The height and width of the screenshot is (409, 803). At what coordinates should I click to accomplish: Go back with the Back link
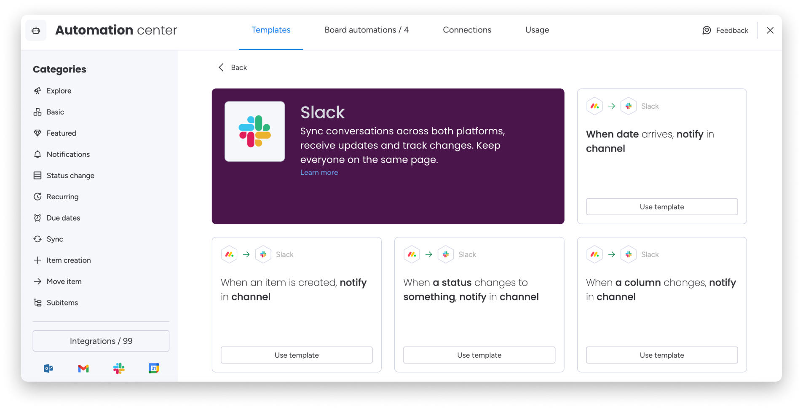[x=233, y=67]
